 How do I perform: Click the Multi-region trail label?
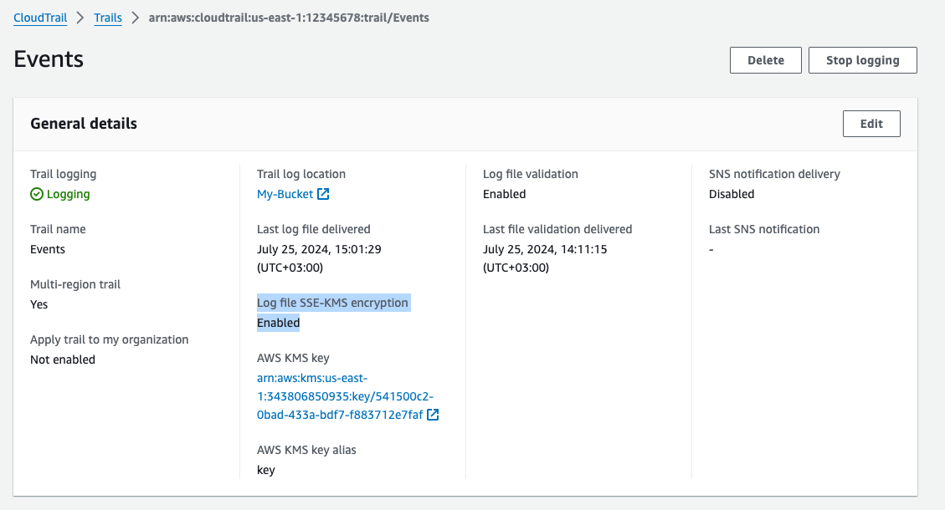(75, 284)
